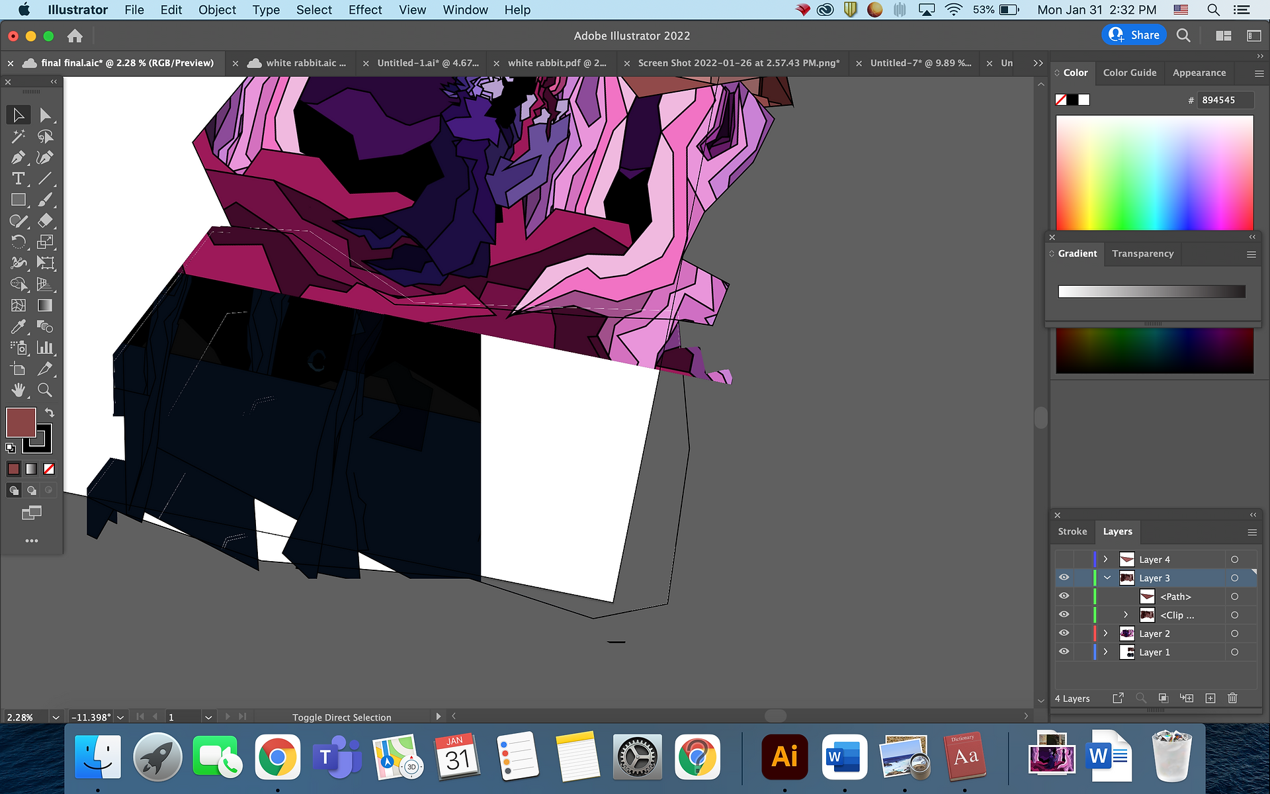The image size is (1270, 794).
Task: Choose the Gradient tool
Action: coord(45,306)
